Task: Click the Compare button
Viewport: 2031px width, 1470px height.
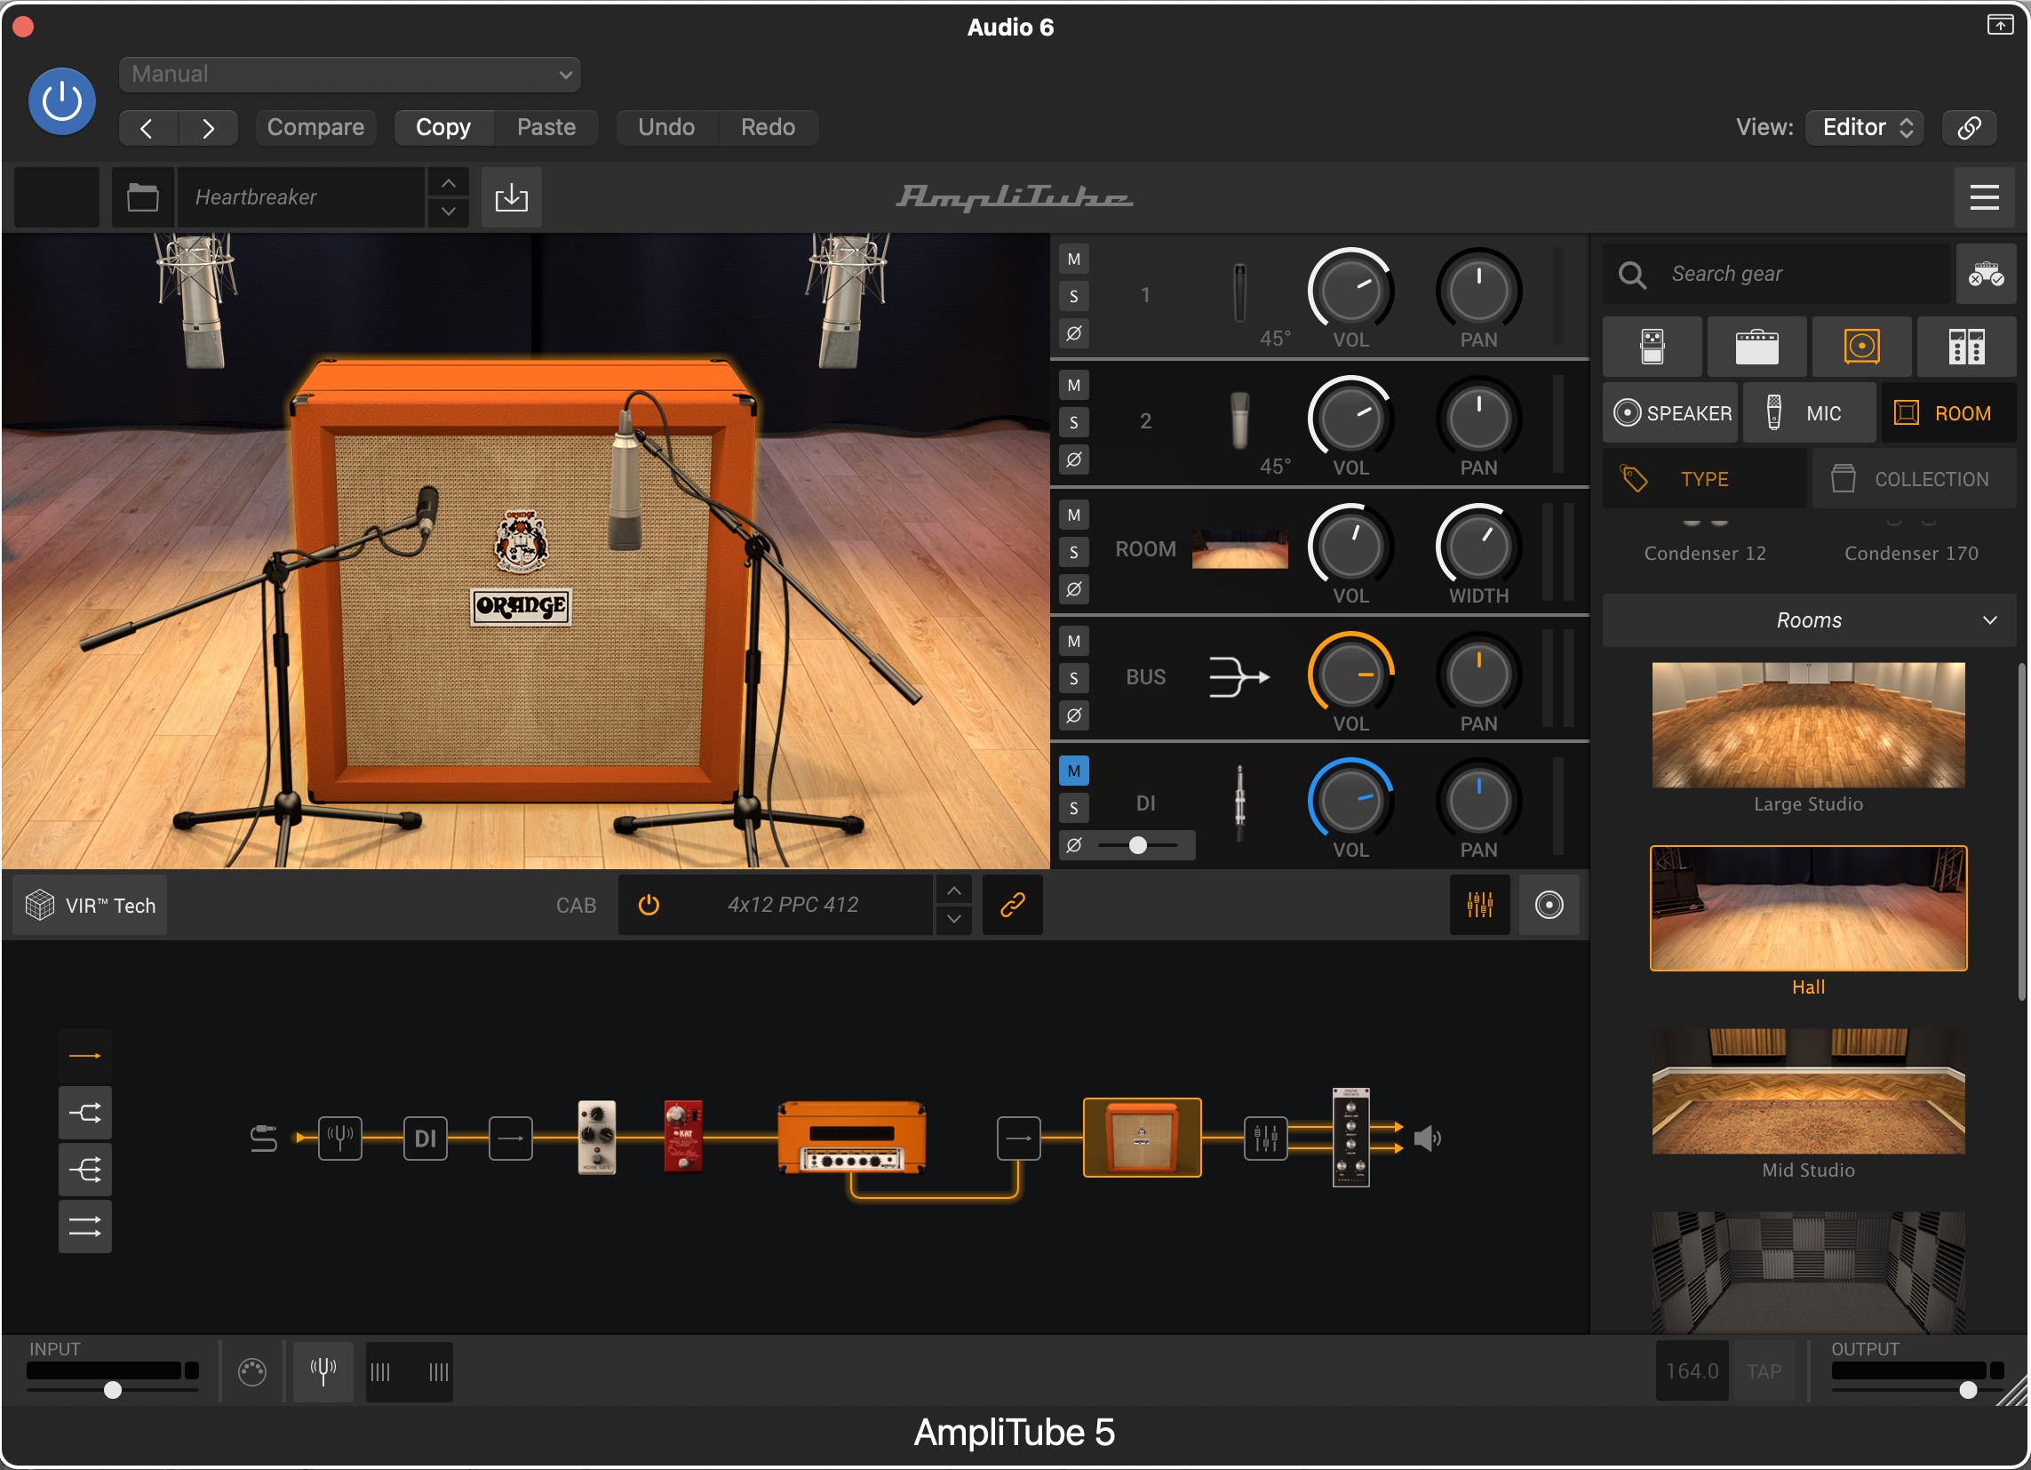Action: pos(316,128)
